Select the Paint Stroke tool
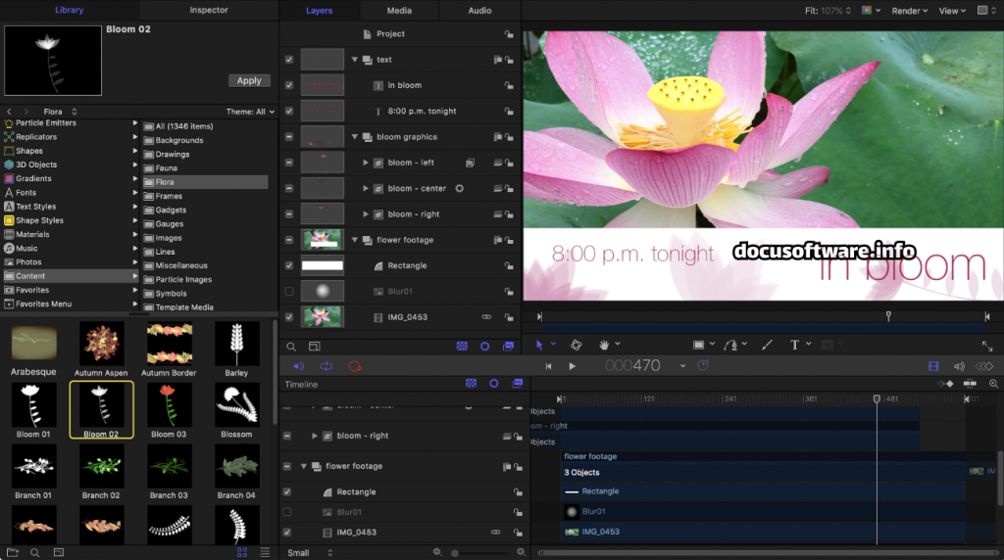 pos(767,345)
